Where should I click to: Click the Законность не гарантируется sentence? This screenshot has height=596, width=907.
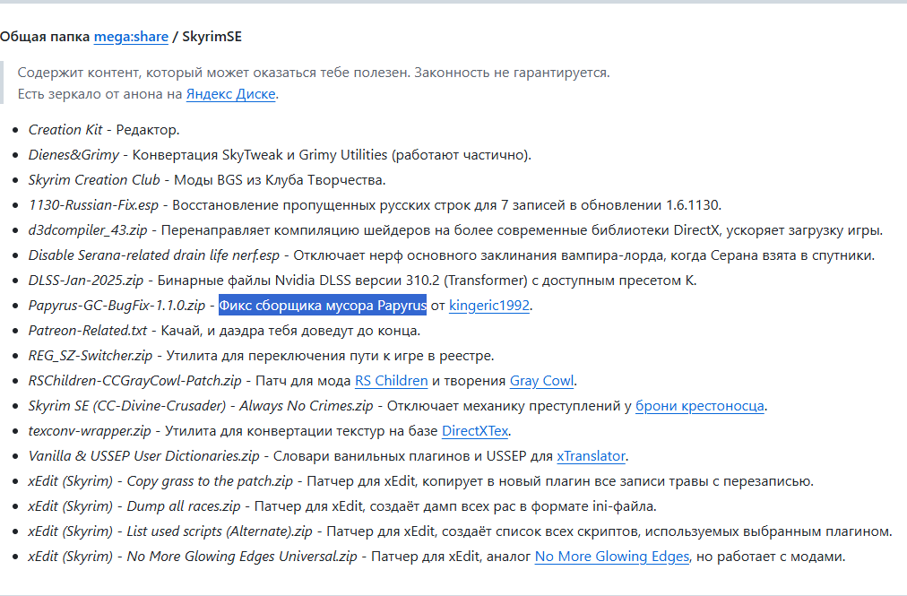[512, 73]
